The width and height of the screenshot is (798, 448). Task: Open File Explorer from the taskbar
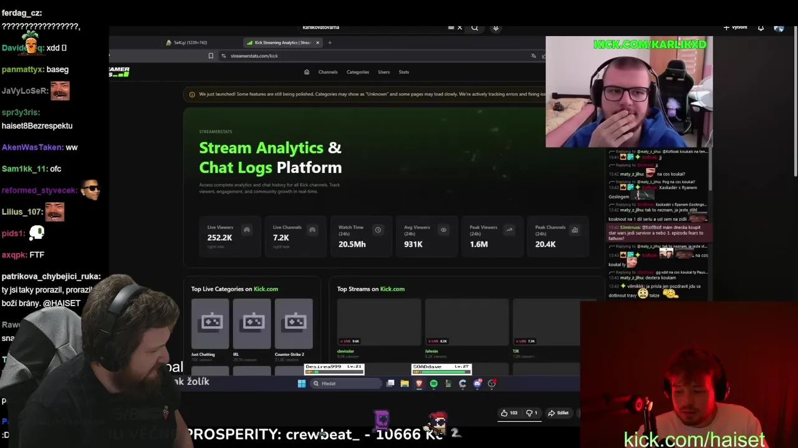[405, 384]
